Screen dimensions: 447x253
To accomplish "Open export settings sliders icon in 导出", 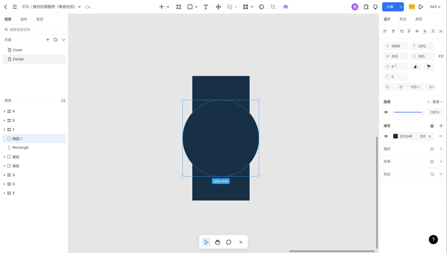I will point(432,174).
